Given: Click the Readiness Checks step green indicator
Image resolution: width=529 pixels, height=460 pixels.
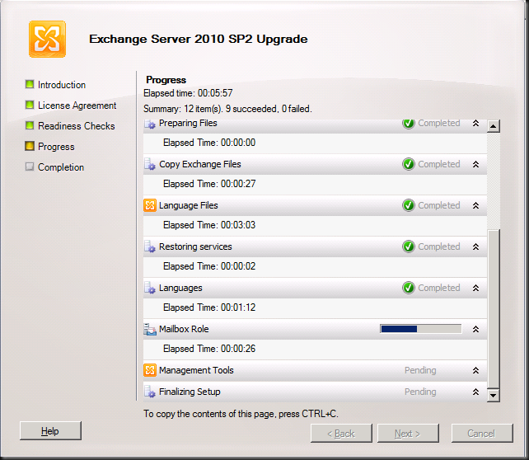Looking at the screenshot, I should (x=30, y=125).
